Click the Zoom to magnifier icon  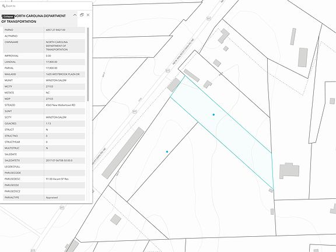tap(3, 6)
